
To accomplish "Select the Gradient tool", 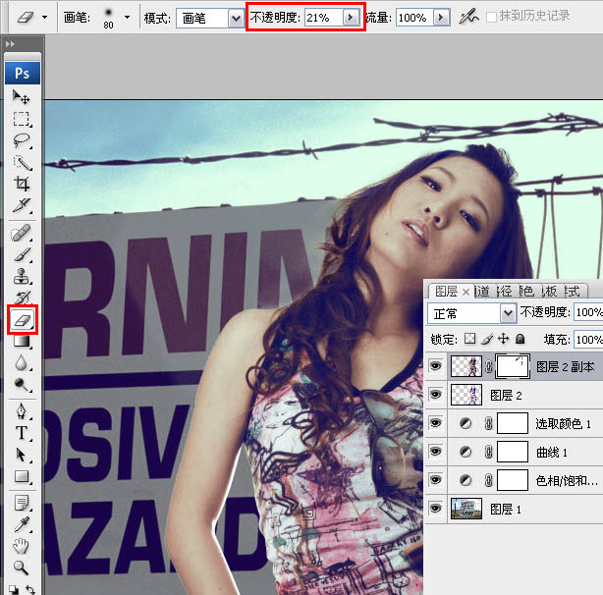I will (22, 341).
